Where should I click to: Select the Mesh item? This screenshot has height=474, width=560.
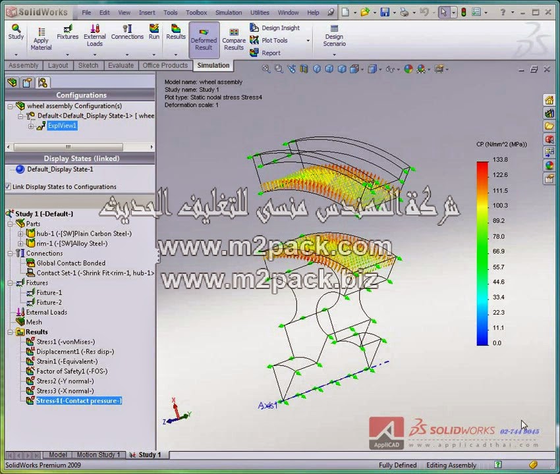click(34, 322)
